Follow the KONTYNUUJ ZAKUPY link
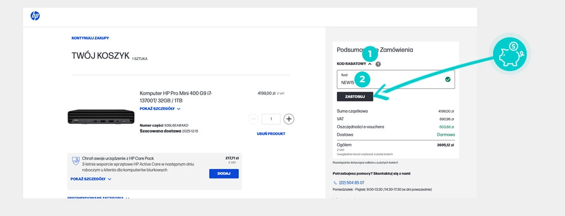This screenshot has width=565, height=216. (90, 38)
